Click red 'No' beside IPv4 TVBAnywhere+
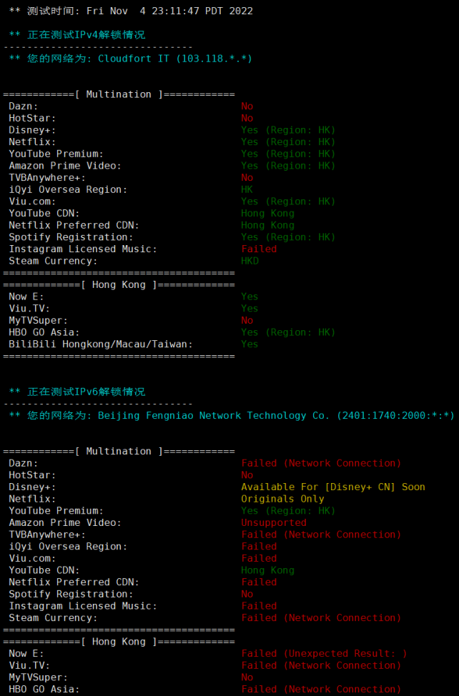Viewport: 459px width, 696px height. click(x=247, y=177)
